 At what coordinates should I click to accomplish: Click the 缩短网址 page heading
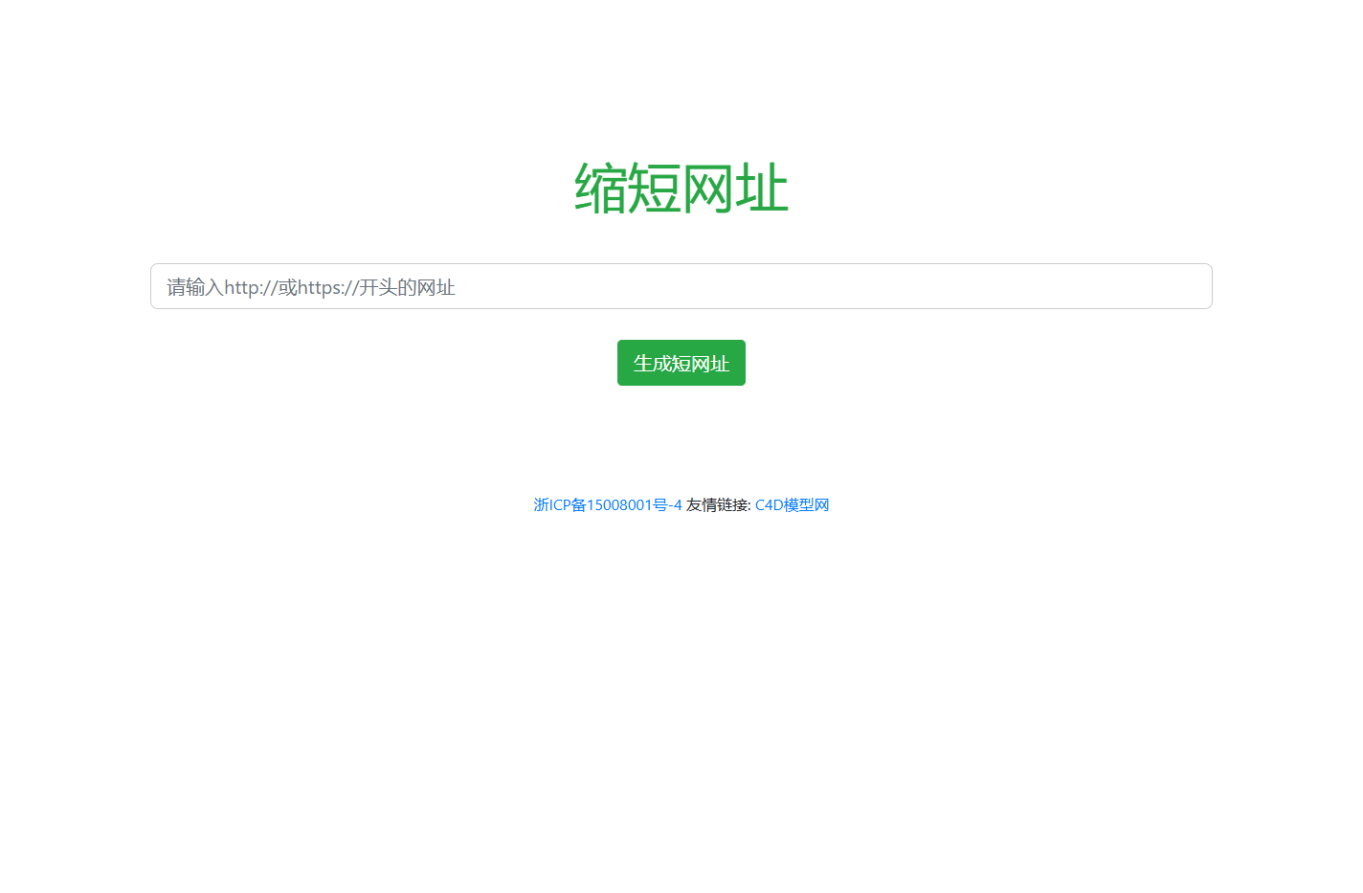[x=681, y=189]
